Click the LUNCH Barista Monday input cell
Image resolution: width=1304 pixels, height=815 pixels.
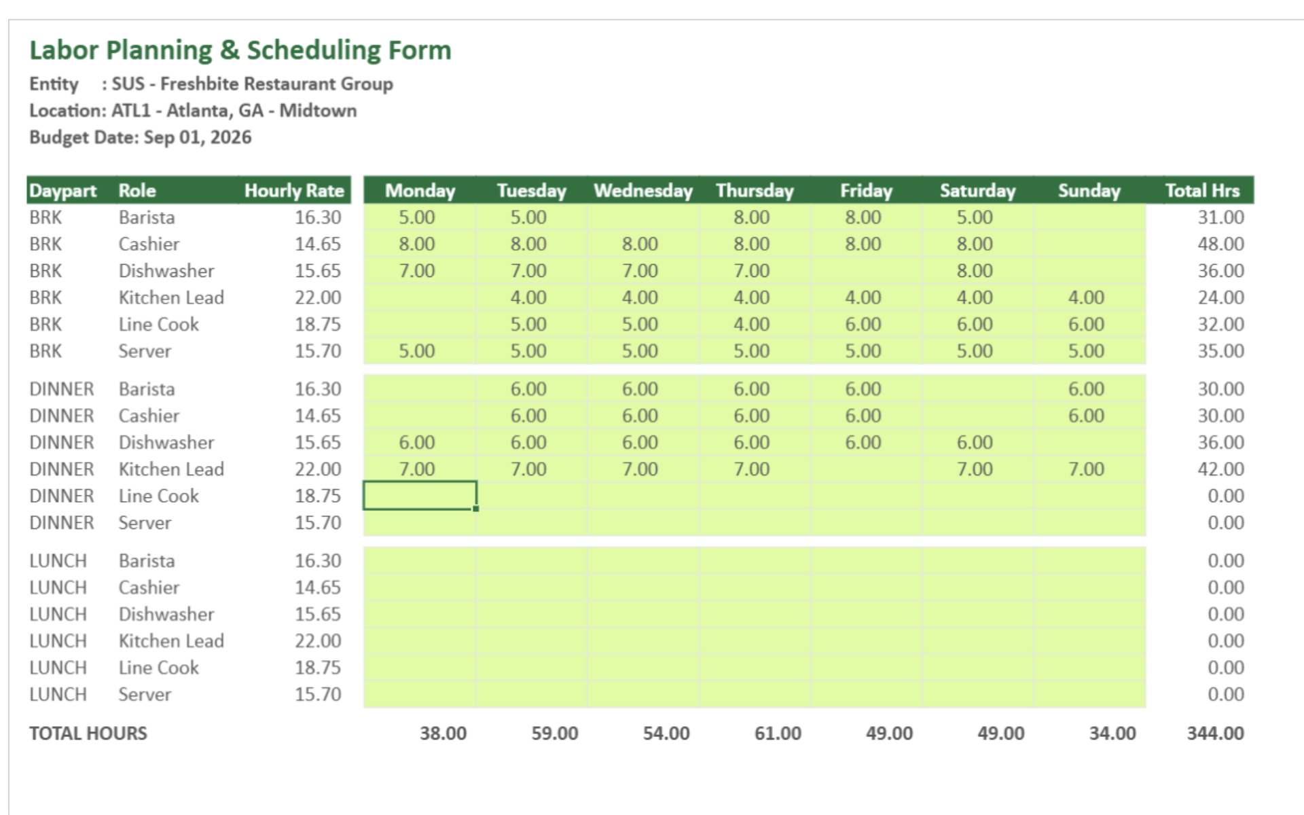pyautogui.click(x=420, y=561)
